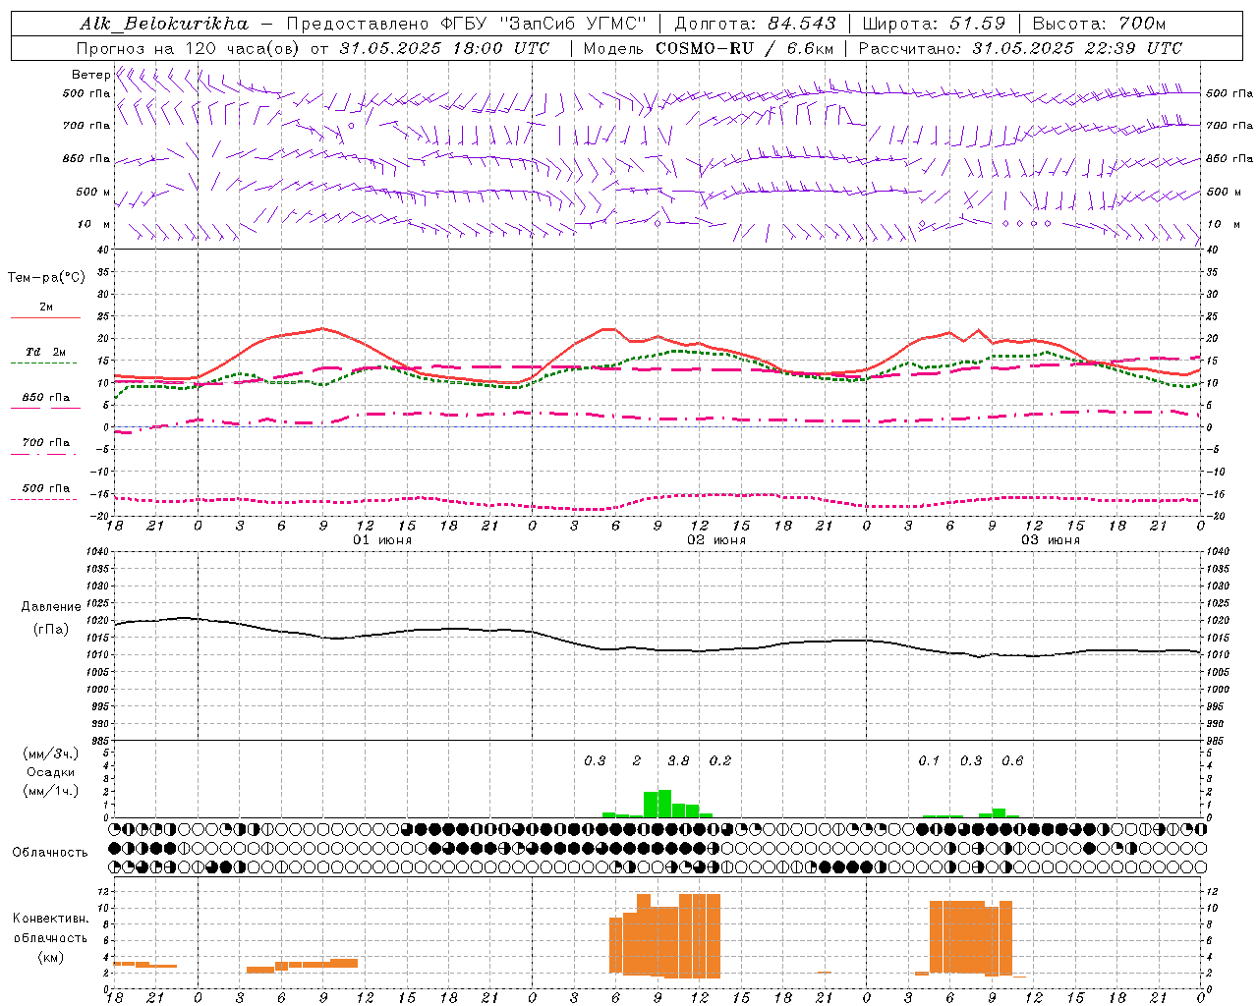Click the model name COSMO-RU / 6.6км
1258x1006 pixels.
[745, 48]
